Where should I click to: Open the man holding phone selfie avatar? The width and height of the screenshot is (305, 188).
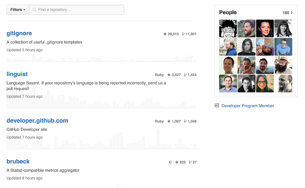[x=246, y=65]
